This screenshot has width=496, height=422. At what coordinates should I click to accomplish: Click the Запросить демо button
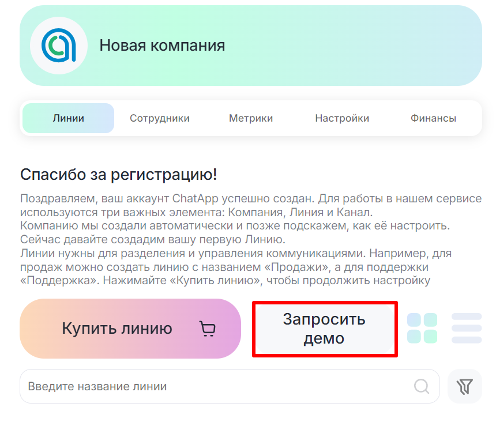coord(324,329)
